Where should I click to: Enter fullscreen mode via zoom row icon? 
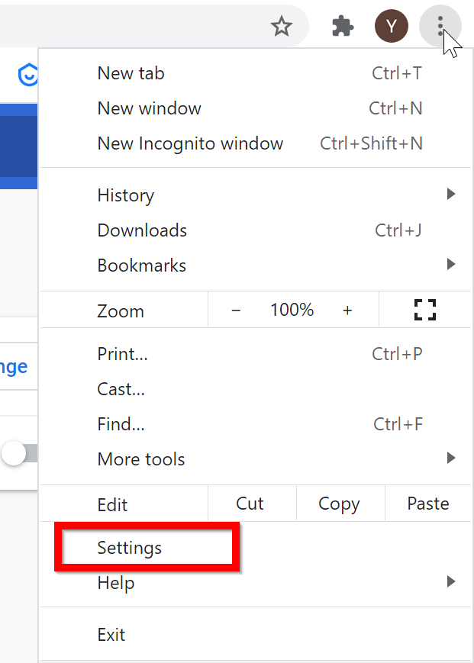[x=424, y=310]
